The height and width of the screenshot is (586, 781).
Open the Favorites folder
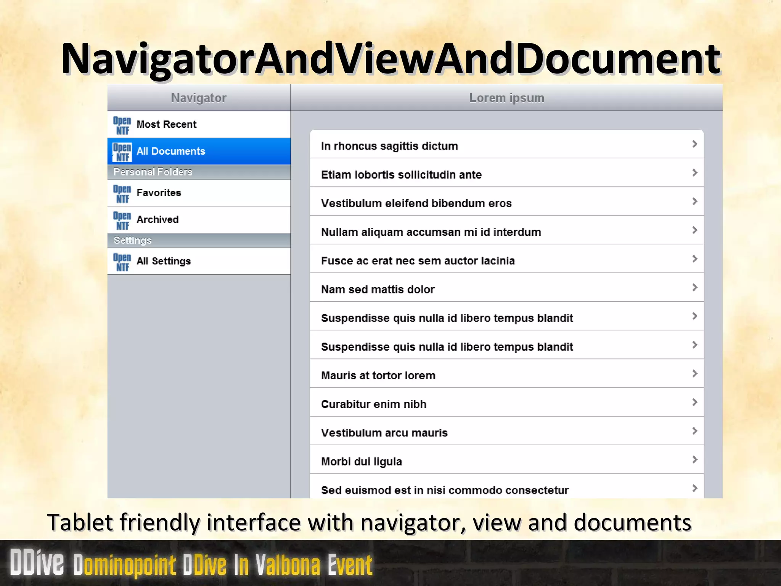(199, 193)
